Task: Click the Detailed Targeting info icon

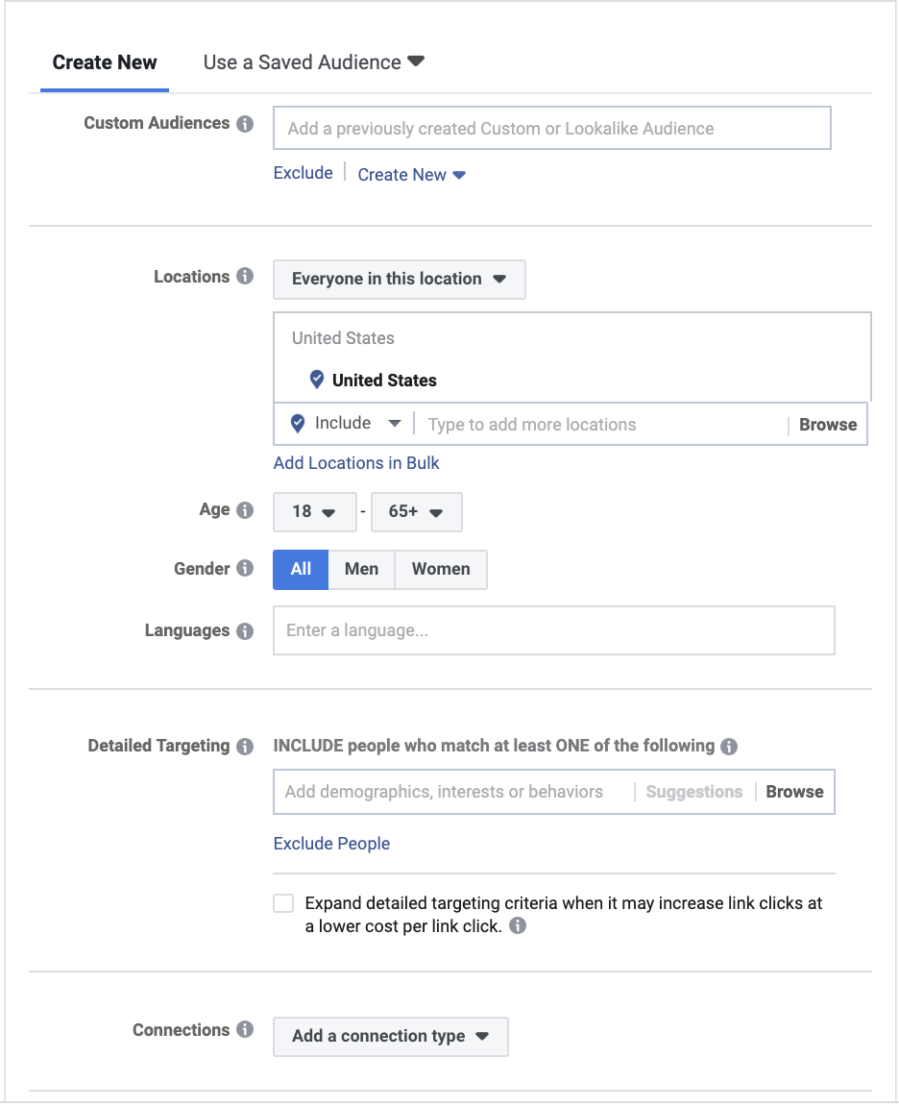Action: click(x=245, y=747)
